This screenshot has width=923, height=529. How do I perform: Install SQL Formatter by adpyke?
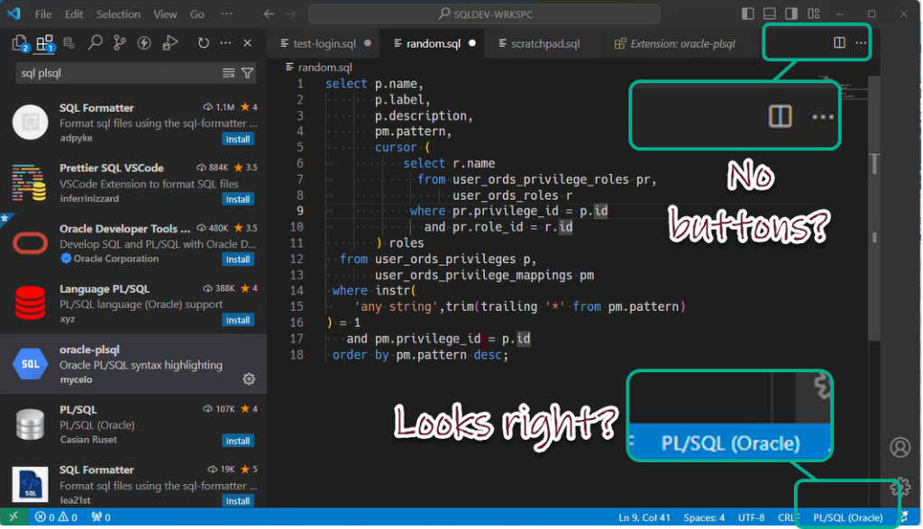(238, 139)
